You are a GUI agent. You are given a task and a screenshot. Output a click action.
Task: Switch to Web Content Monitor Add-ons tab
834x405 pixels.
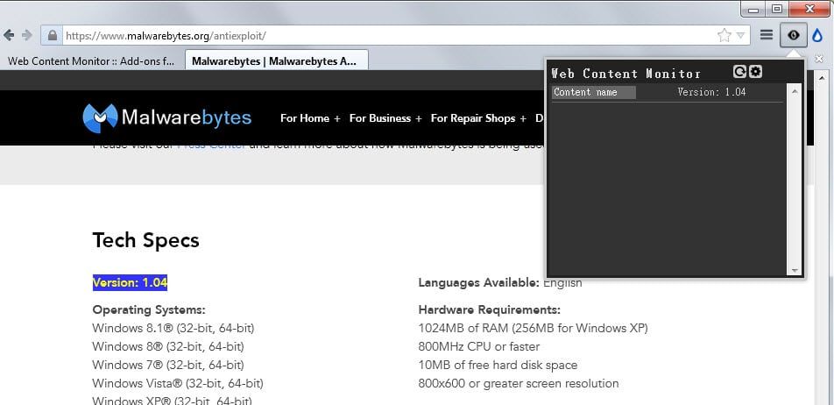point(91,60)
